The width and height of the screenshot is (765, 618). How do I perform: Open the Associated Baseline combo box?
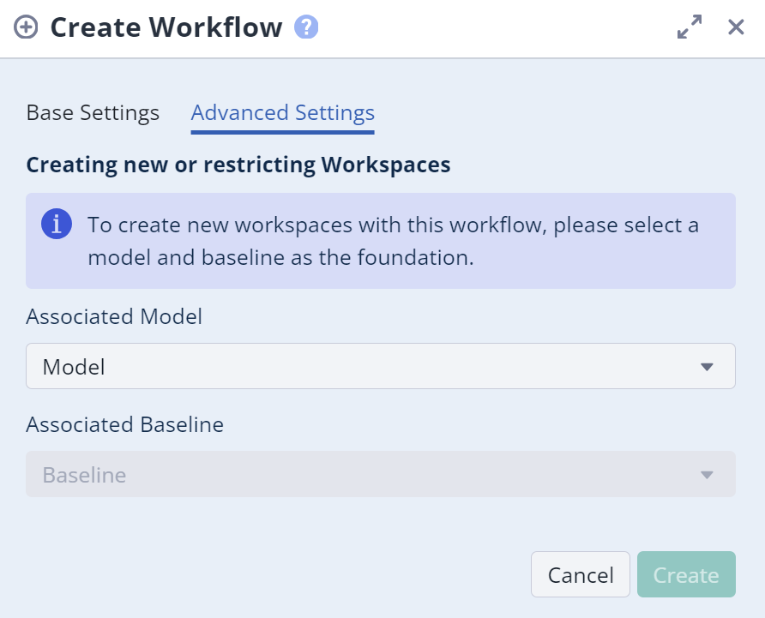tap(380, 474)
